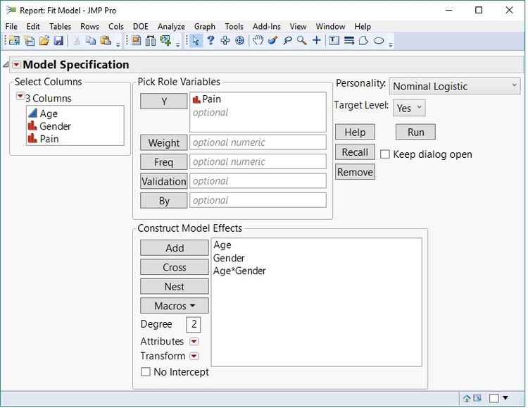Open the black arrow dropdown in status bar

[505, 398]
